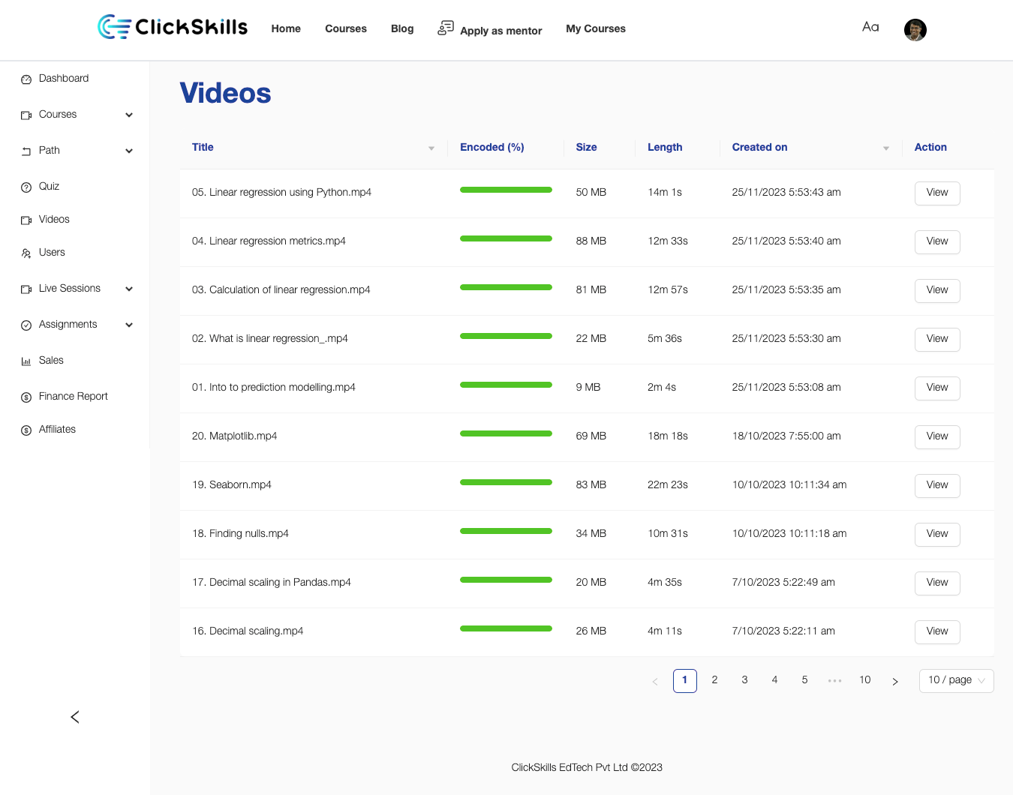Open the Sales chart icon

26,360
